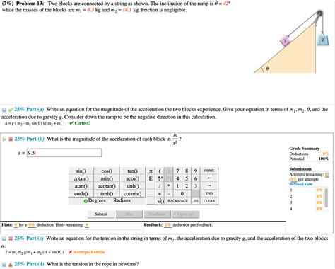This screenshot has width=335, height=269.
Task: Insert an open parenthesis
Action: [x=160, y=171]
